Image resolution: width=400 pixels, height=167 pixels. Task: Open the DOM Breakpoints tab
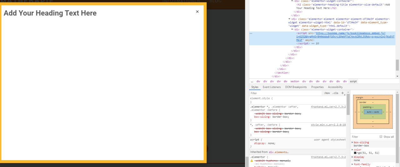[296, 87]
